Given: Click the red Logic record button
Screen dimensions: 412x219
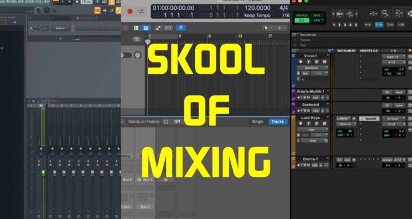Looking at the screenshot, I should click(130, 11).
